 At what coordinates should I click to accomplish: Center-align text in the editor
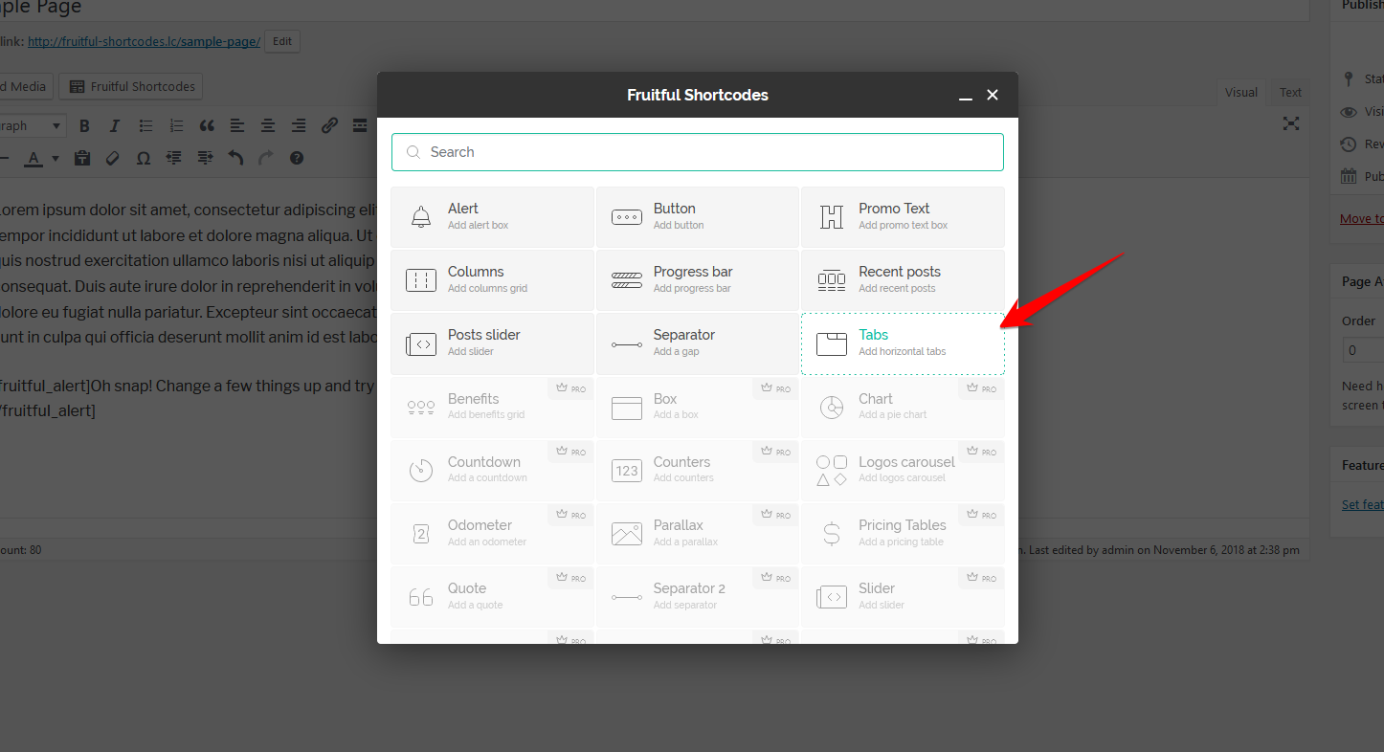(268, 125)
